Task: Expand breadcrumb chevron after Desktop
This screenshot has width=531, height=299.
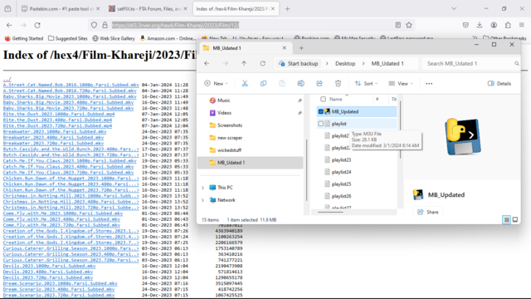Action: [x=363, y=63]
